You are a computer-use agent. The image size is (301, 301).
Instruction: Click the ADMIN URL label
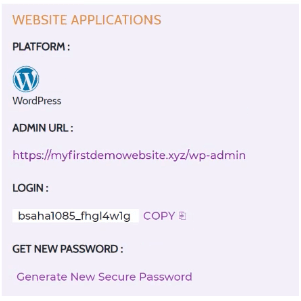(x=43, y=128)
